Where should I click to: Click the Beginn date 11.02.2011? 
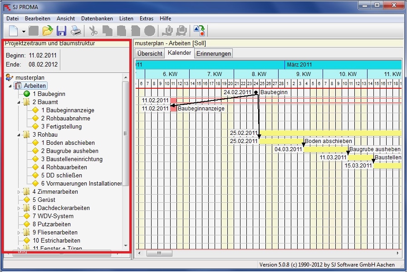click(x=43, y=55)
